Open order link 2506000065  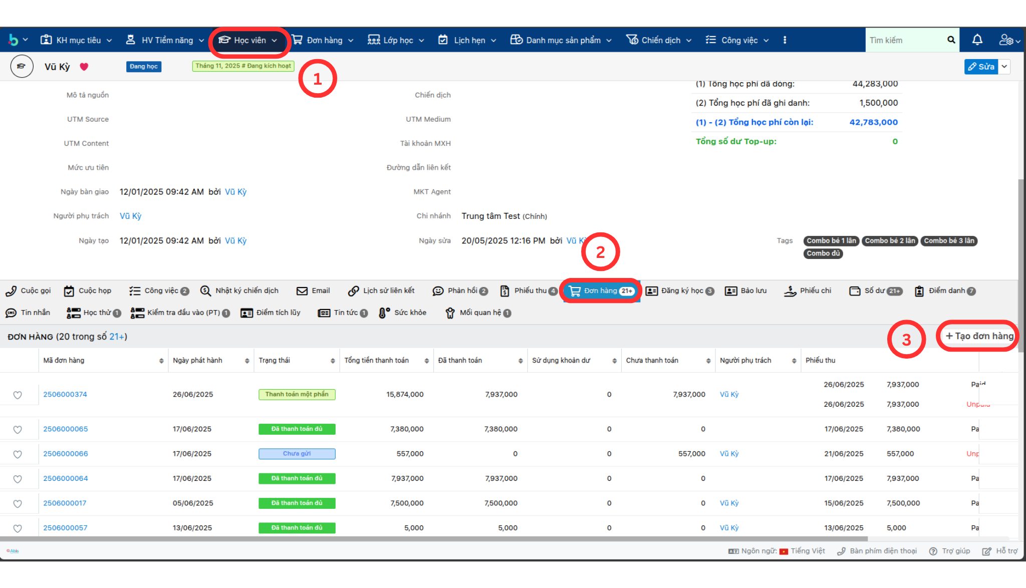[65, 429]
